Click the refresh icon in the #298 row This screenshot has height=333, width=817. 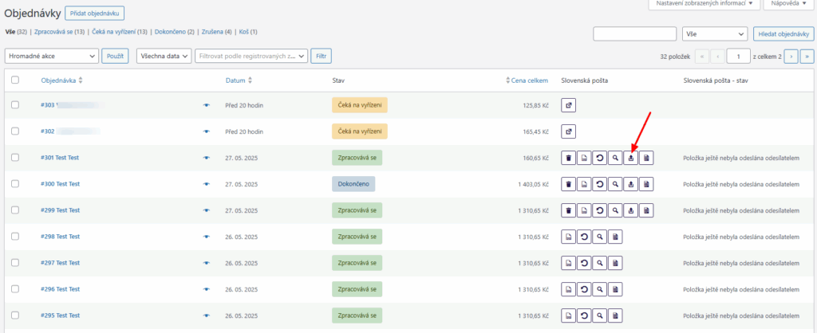pos(584,237)
